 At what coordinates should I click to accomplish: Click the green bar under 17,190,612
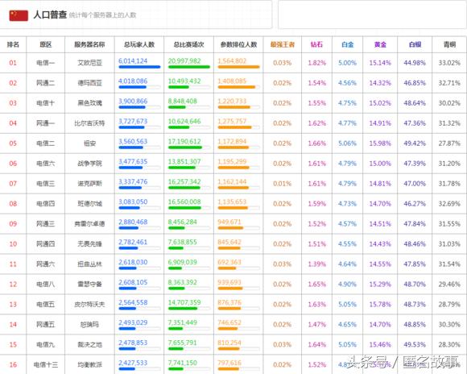(x=185, y=148)
